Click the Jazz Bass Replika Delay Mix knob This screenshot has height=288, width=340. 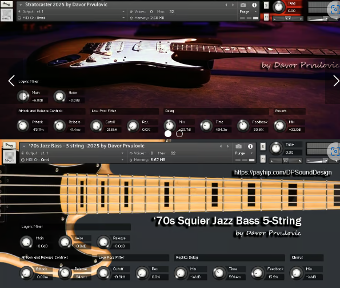coord(181,273)
